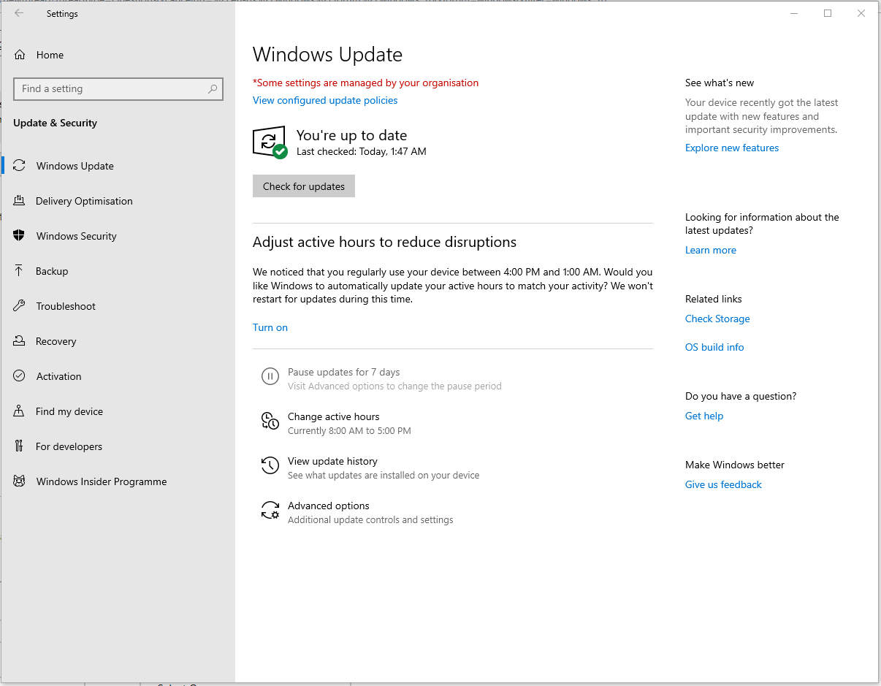Click the clock icon for Change active hours

tap(270, 422)
